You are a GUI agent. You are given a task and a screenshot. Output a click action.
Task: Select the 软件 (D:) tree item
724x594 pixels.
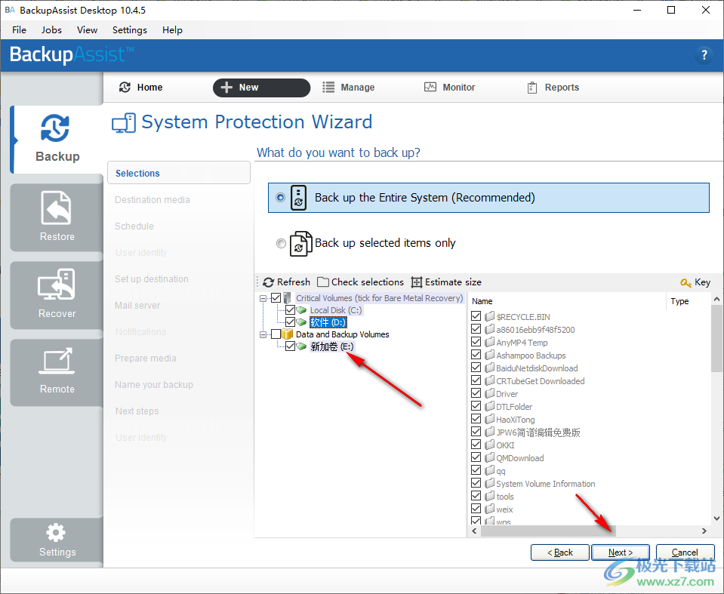tap(328, 322)
